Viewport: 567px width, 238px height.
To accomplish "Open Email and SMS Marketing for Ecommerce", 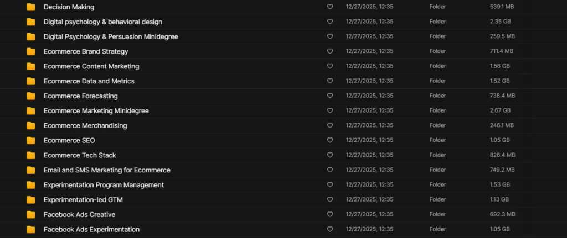I will tap(107, 170).
